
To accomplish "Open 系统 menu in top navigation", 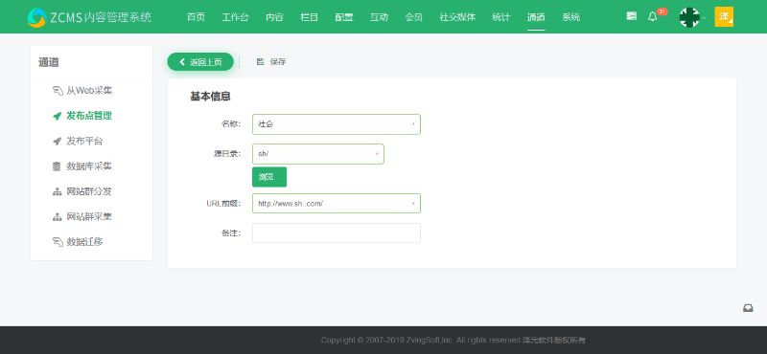I will point(570,17).
